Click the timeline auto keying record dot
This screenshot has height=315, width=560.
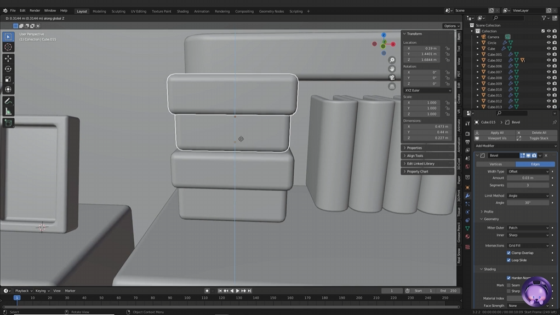(207, 291)
